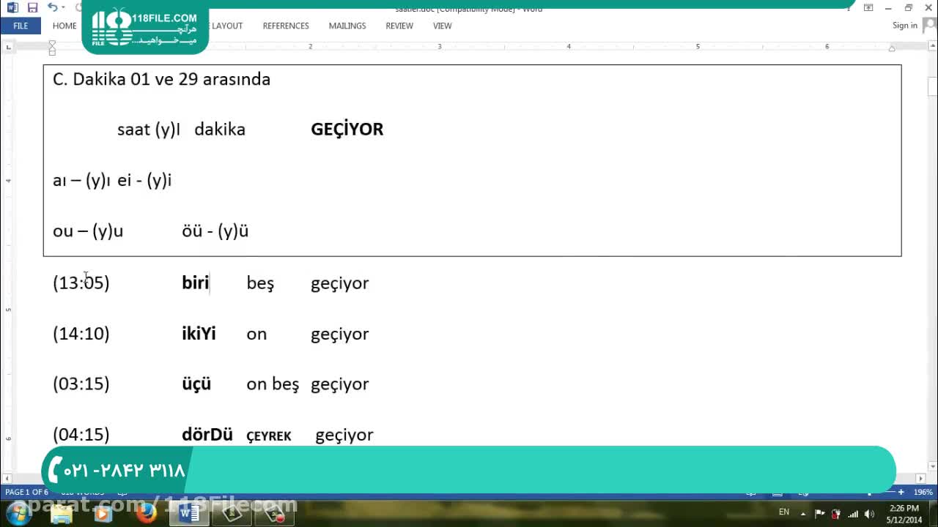Open the Windows Start menu
Viewport: 938px width, 527px height.
tap(18, 513)
